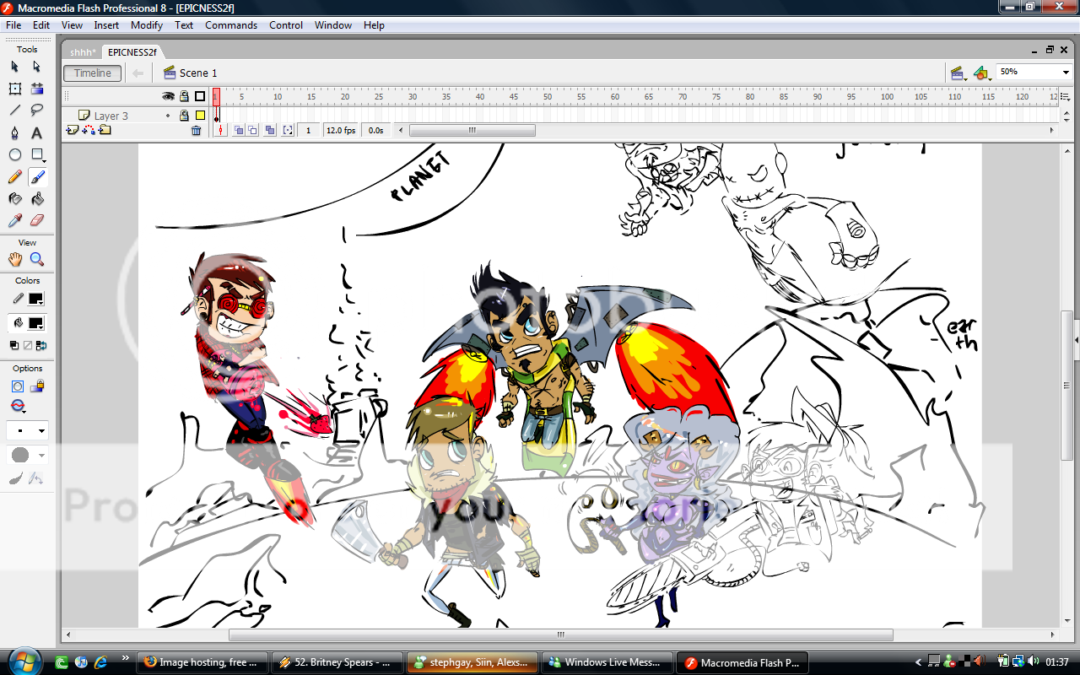Open the fill color swatch
Viewport: 1080px width, 675px height.
[35, 323]
